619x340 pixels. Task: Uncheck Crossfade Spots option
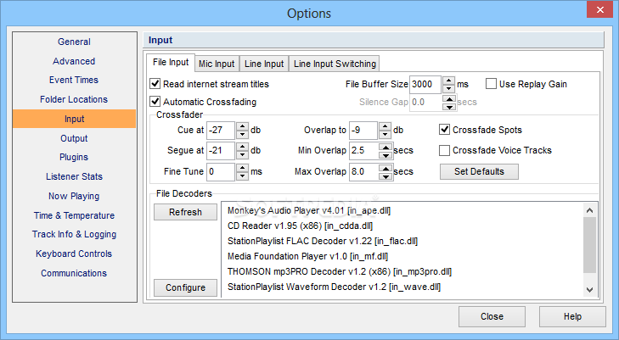445,130
